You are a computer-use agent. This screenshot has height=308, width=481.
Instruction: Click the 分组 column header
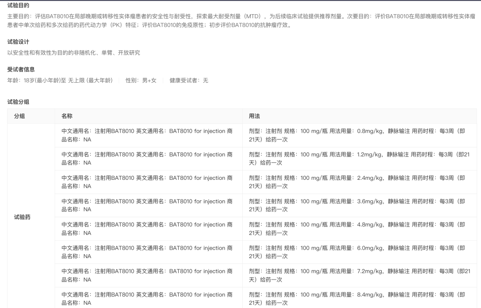31,116
